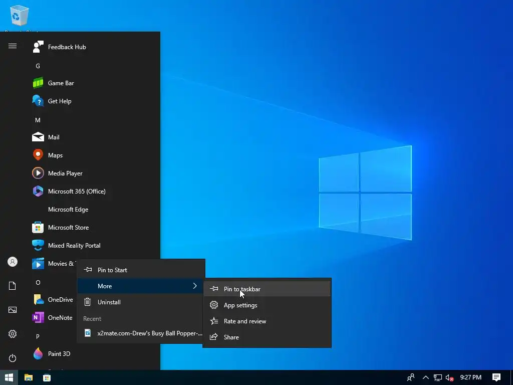
Task: Choose Uninstall from context menu
Action: [141, 302]
